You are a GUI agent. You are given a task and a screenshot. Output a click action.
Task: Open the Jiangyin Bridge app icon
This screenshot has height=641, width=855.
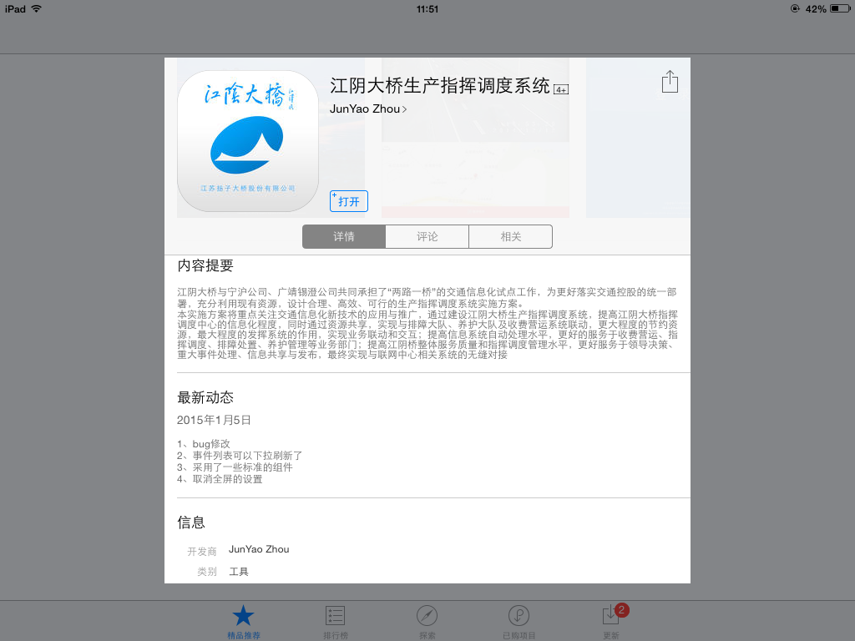coord(248,141)
